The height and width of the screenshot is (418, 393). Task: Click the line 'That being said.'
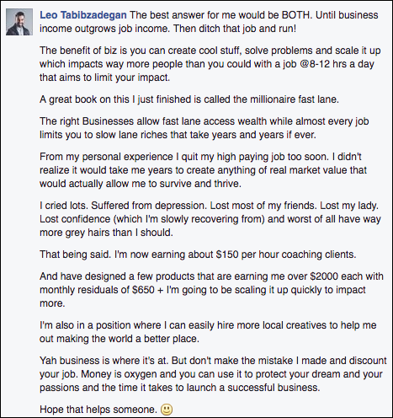[75, 255]
